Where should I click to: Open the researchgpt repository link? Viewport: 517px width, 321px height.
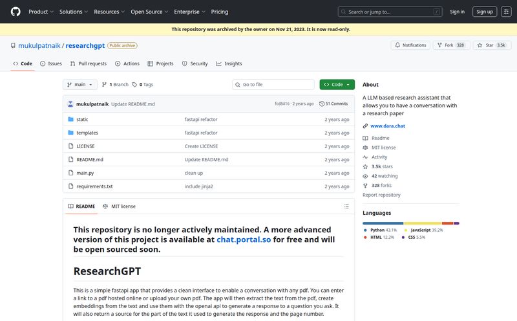(x=85, y=45)
